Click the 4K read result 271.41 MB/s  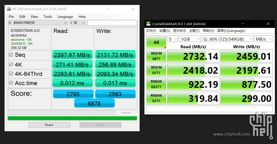tap(72, 64)
